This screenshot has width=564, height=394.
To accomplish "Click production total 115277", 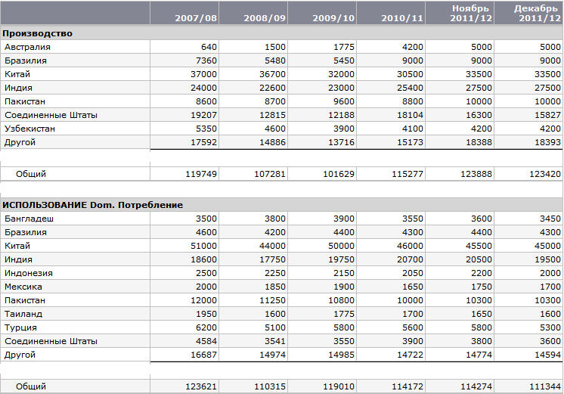I will tap(408, 174).
